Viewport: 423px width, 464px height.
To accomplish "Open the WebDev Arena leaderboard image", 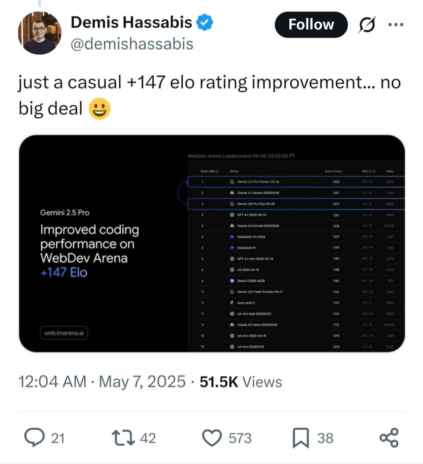I will (x=211, y=243).
